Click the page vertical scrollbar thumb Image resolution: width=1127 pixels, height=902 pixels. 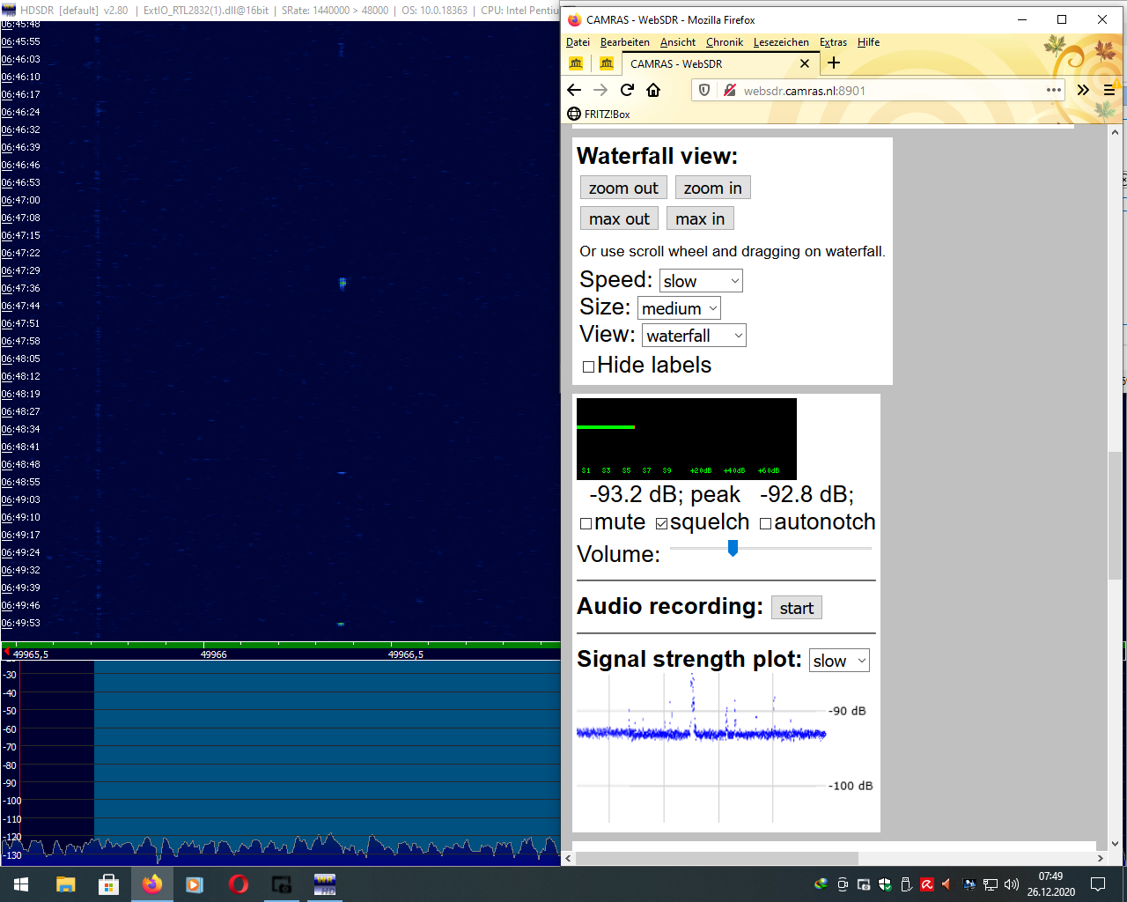[x=1116, y=514]
